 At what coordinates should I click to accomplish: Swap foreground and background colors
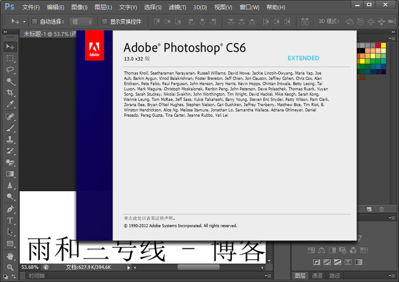(14, 276)
